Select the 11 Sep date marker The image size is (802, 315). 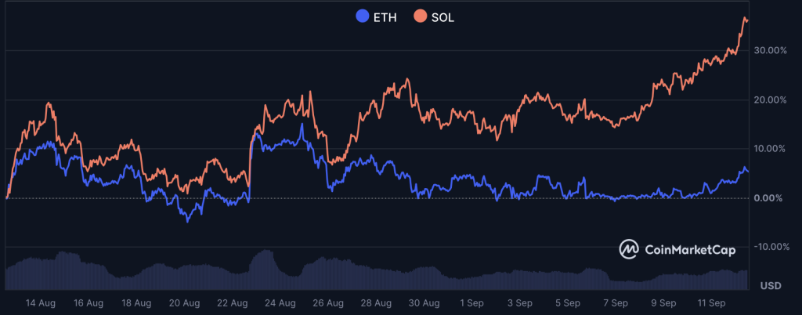[x=711, y=302]
